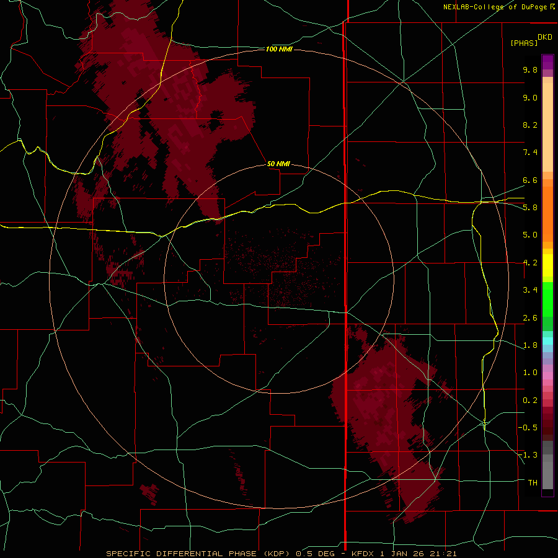The height and width of the screenshot is (558, 558).
Task: Click the light peach segment of the colorbar
Action: pos(547,127)
